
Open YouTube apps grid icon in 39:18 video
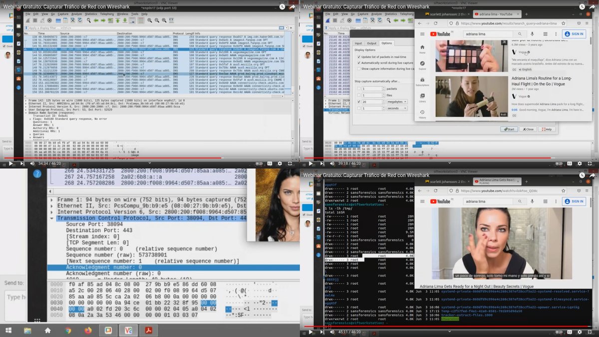[545, 34]
